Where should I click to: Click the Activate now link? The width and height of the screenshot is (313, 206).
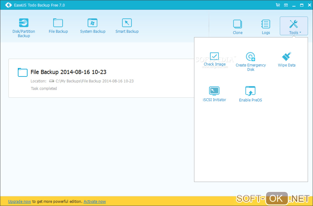click(95, 201)
